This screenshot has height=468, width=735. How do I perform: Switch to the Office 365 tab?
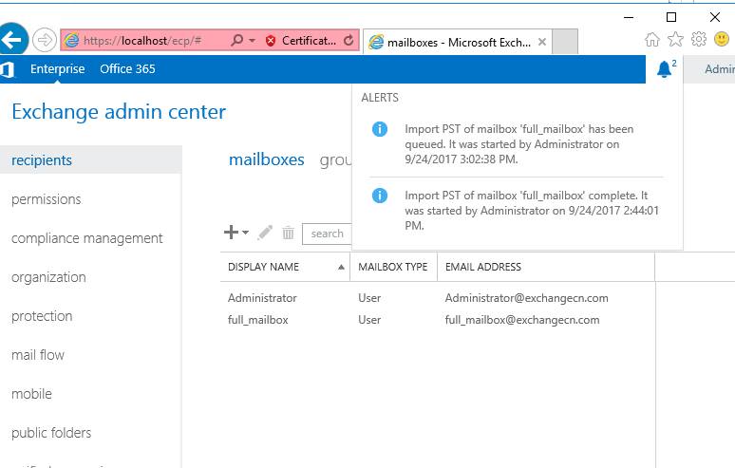pos(127,69)
